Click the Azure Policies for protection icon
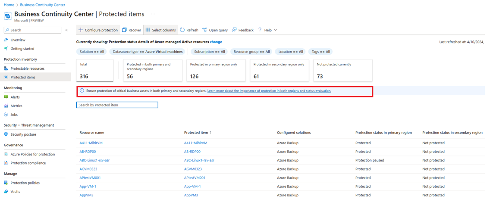This screenshot has height=199, width=490. click(x=6, y=154)
